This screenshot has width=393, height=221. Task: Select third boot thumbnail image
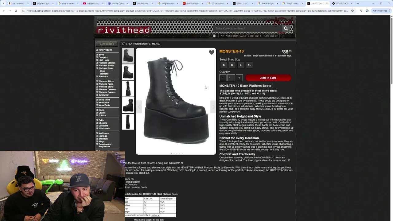pyautogui.click(x=128, y=89)
